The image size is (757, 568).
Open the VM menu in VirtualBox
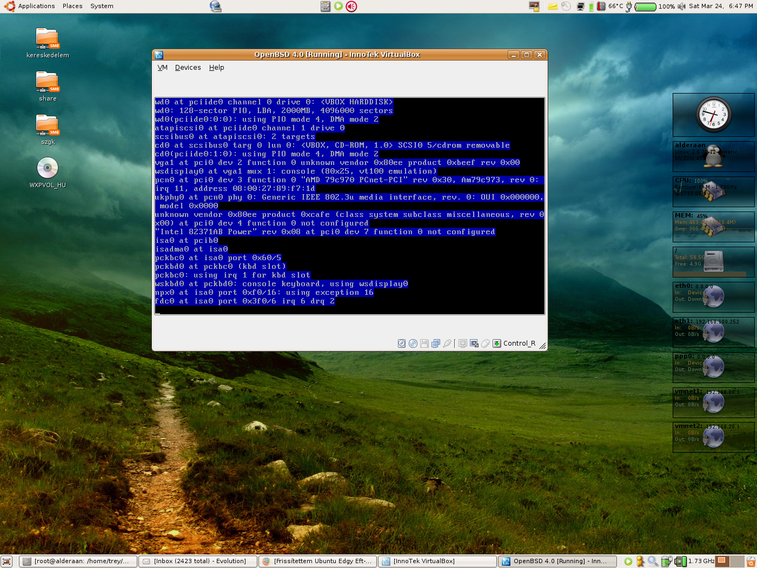[162, 68]
